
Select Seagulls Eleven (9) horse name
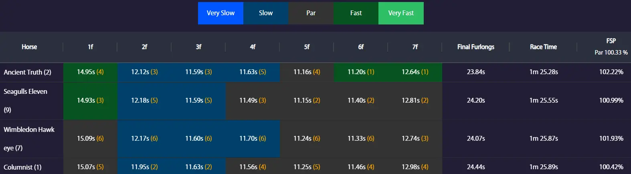click(x=25, y=92)
